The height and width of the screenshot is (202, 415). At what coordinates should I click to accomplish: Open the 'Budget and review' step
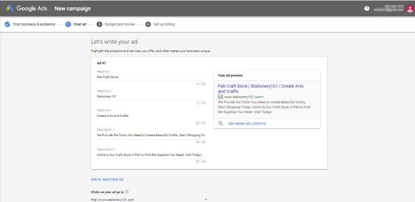coord(120,24)
